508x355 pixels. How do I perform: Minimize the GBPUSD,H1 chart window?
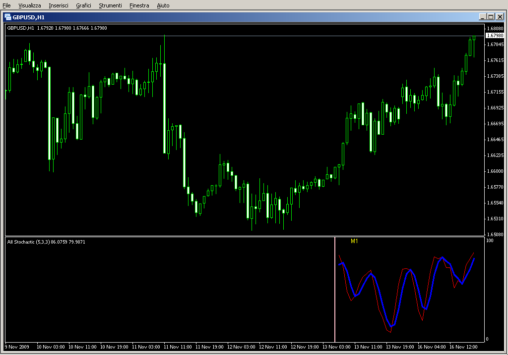(x=482, y=17)
